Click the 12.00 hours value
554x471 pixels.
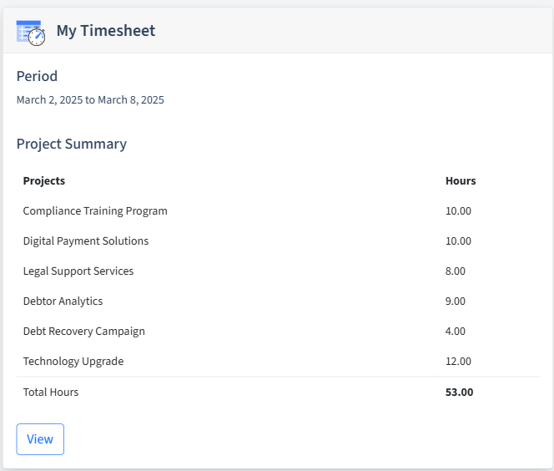click(458, 361)
